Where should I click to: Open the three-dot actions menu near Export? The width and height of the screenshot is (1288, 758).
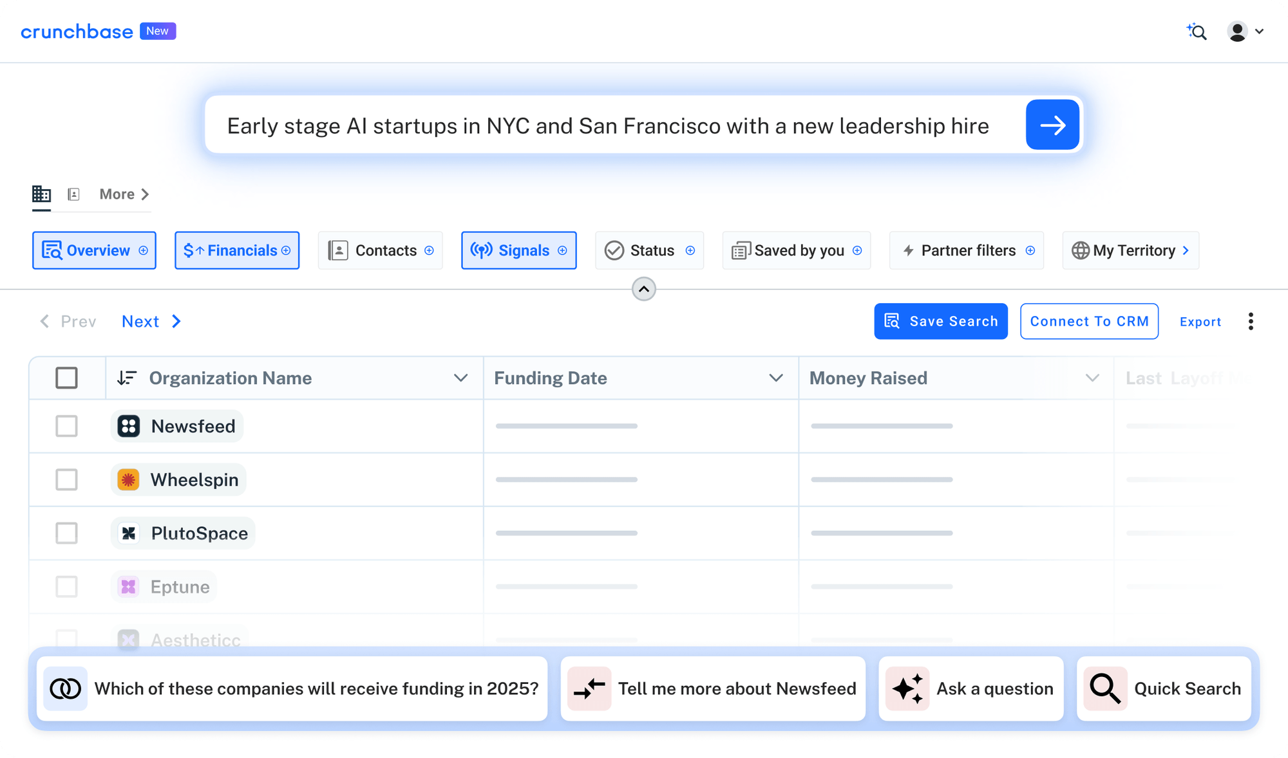click(x=1251, y=321)
